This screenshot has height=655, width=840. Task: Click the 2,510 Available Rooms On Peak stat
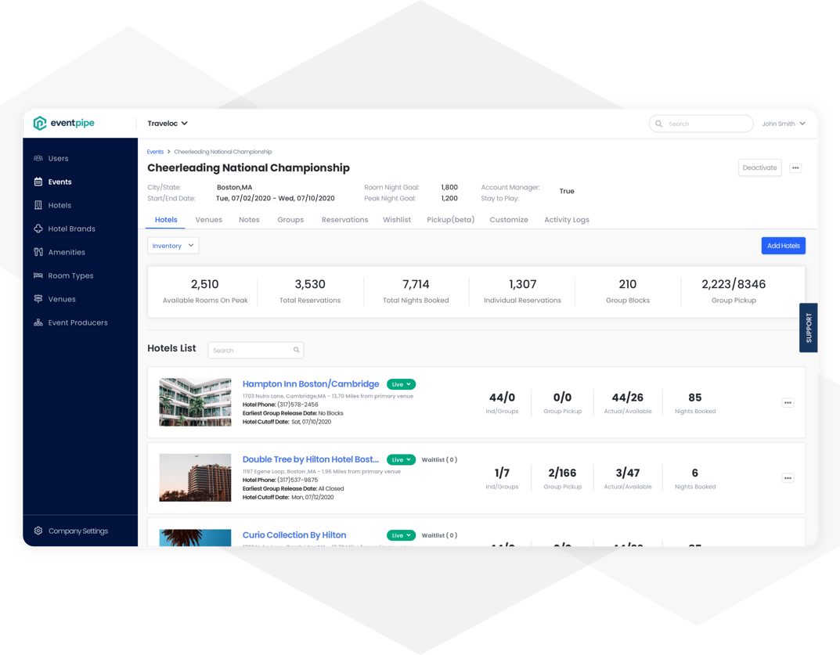[x=205, y=291]
